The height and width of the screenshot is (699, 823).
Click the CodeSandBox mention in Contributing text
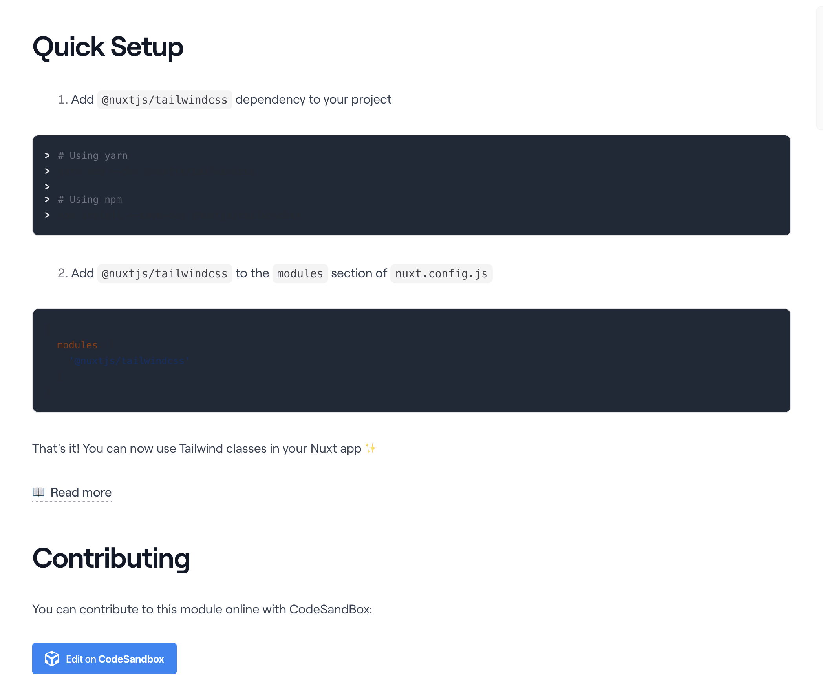[329, 609]
